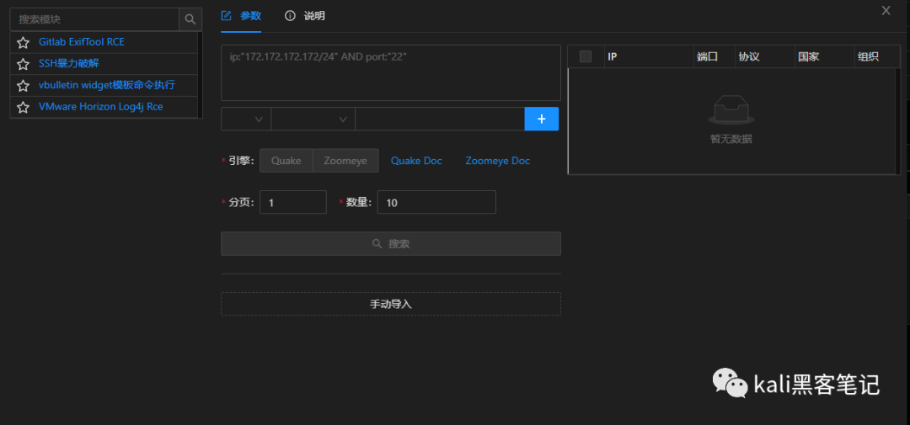
Task: Click the magnifier icon beside module search
Action: pos(190,19)
